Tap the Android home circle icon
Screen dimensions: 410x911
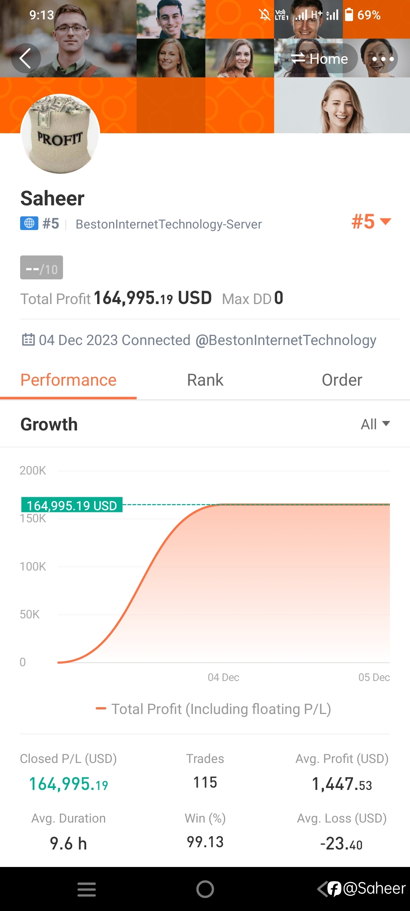tap(205, 889)
